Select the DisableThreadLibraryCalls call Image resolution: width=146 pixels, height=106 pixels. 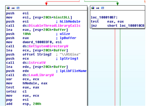pyautogui.click(x=55, y=26)
